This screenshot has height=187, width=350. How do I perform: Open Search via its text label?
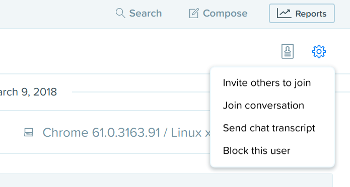point(146,14)
